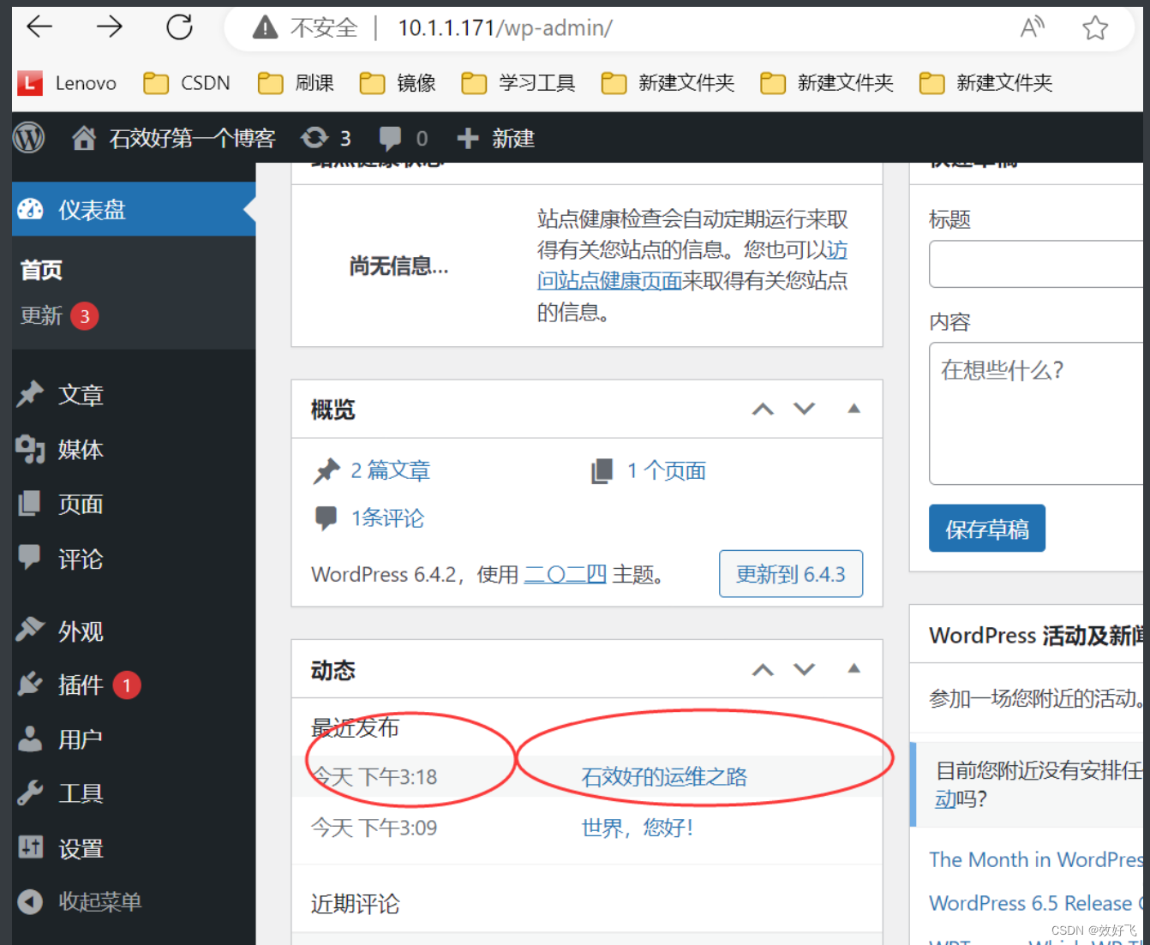Go back with the browser back arrow
This screenshot has height=945, width=1150.
point(39,27)
